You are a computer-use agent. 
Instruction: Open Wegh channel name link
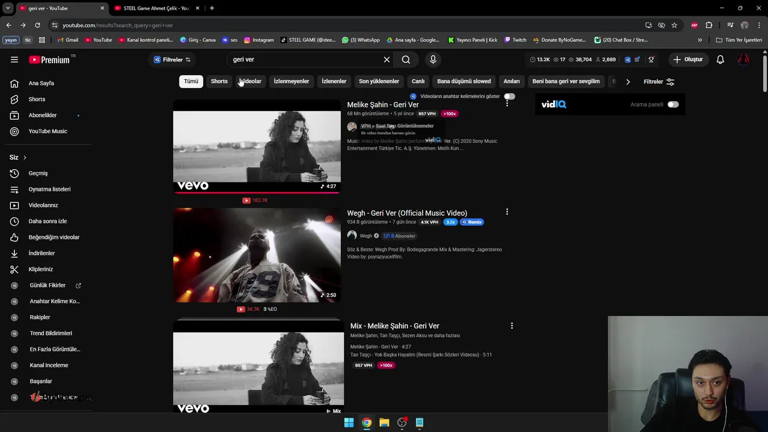tap(366, 236)
